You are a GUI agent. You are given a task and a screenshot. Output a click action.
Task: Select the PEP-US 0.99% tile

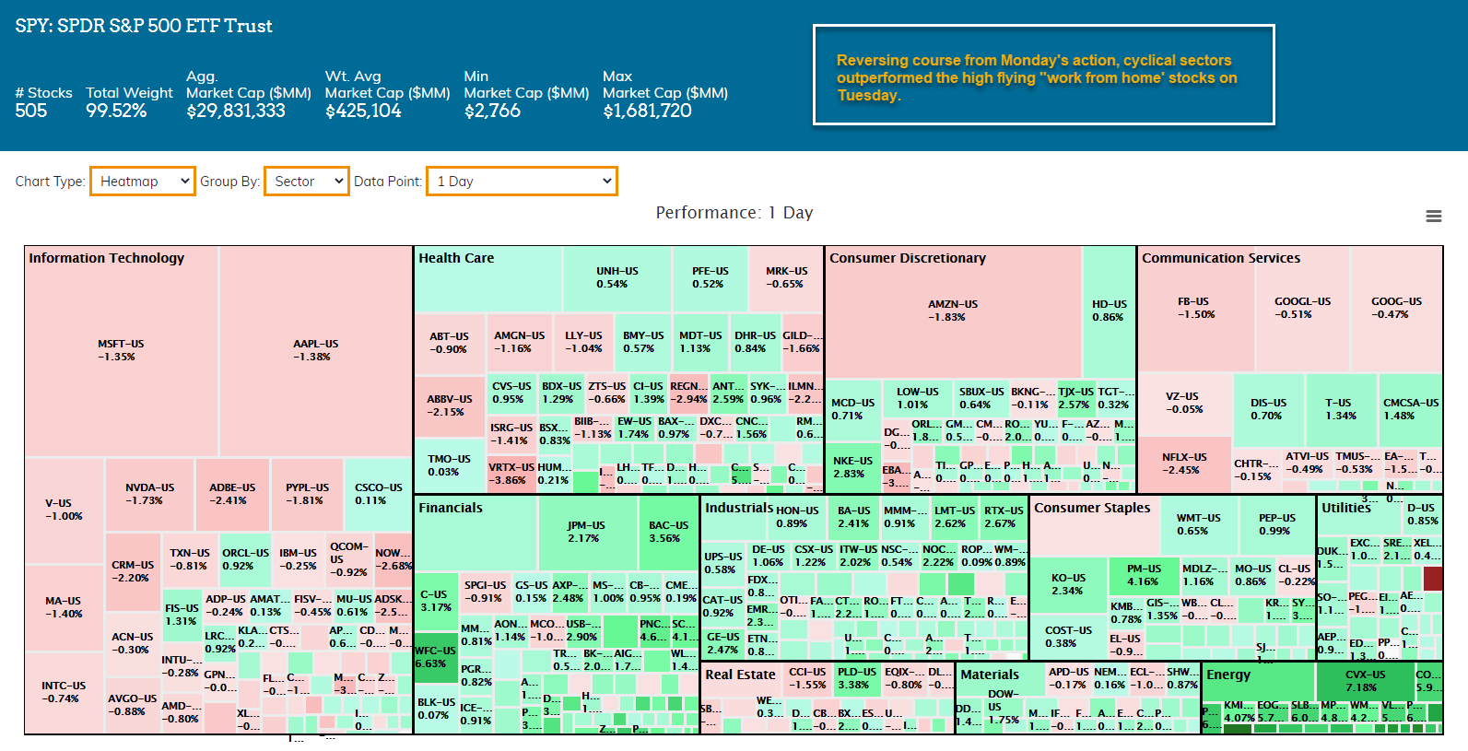click(1277, 525)
